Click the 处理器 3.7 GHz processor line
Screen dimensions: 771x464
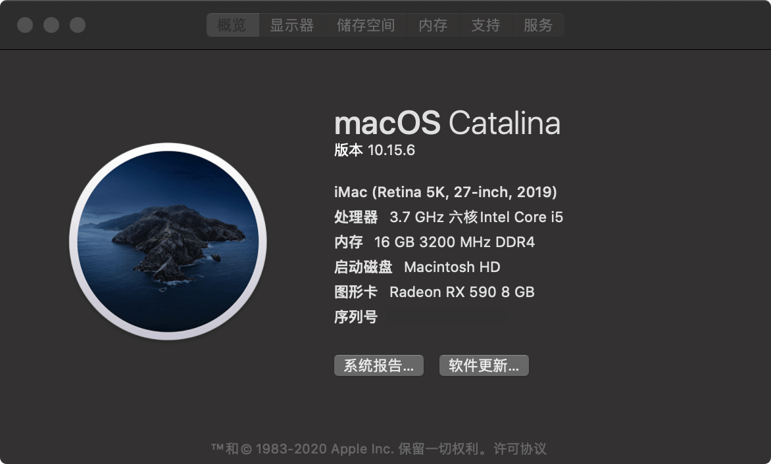[449, 217]
